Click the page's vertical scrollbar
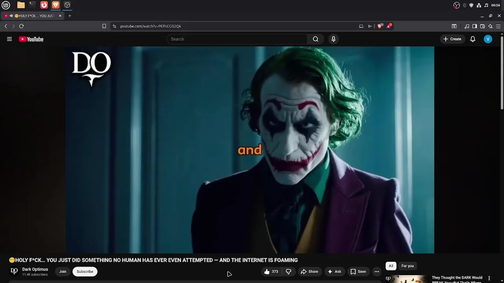The height and width of the screenshot is (283, 504). coord(502,73)
